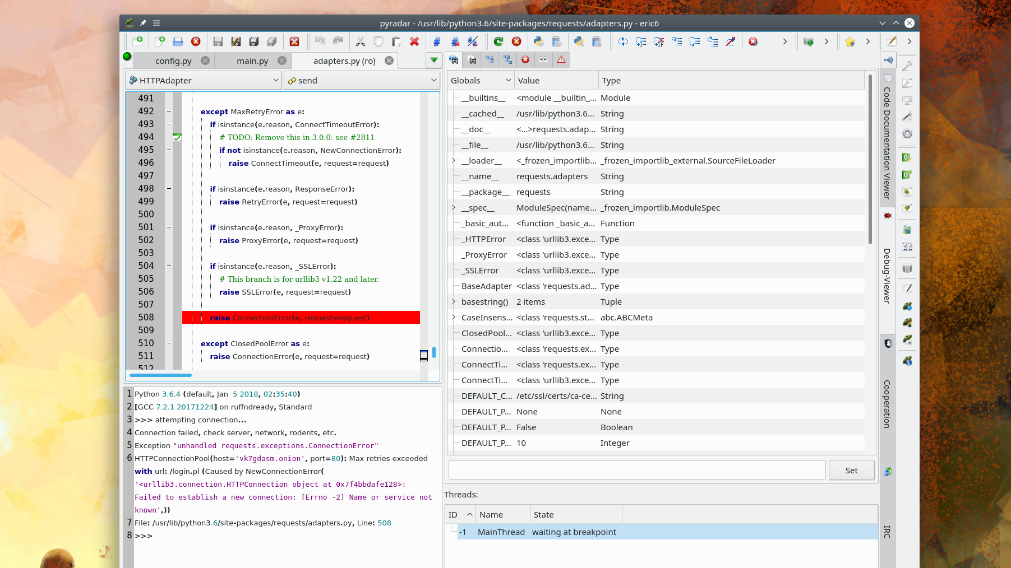Viewport: 1011px width, 568px height.
Task: Toggle fold marker at line 510
Action: 169,343
